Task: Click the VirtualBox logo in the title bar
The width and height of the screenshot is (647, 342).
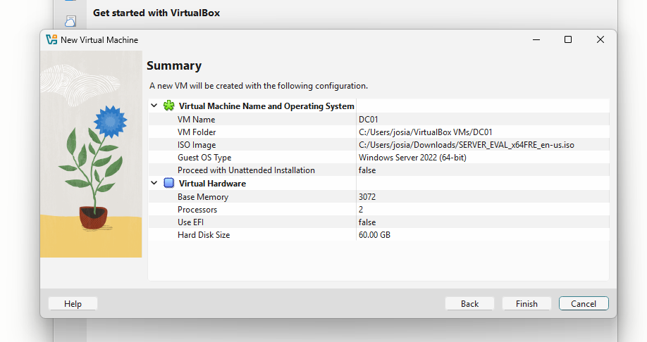Action: (x=51, y=39)
